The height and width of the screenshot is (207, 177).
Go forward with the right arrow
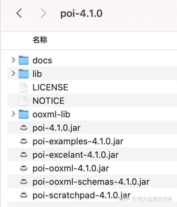tap(44, 13)
